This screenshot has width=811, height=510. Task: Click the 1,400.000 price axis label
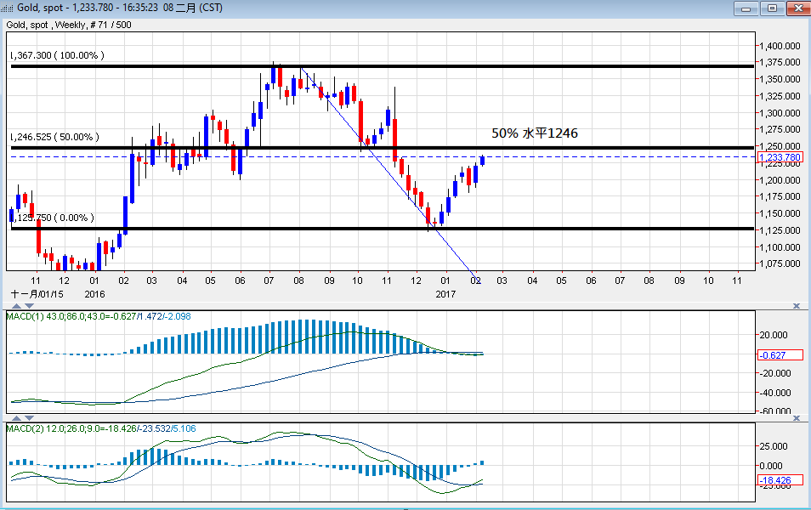(781, 46)
